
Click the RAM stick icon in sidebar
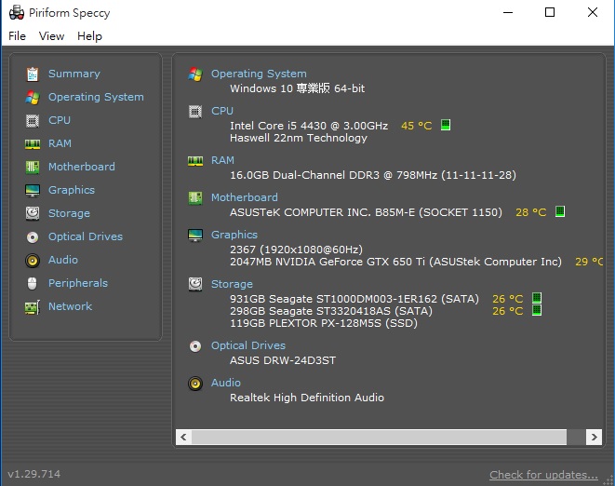point(33,144)
